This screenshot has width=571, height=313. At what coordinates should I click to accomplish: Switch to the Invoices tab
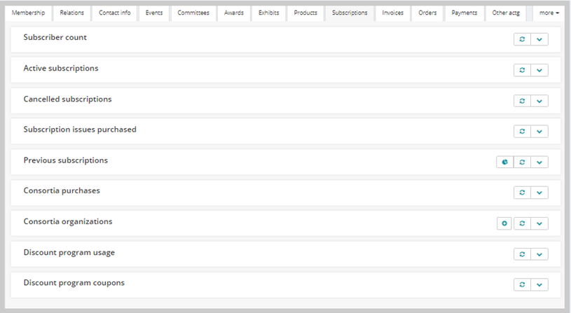point(392,13)
